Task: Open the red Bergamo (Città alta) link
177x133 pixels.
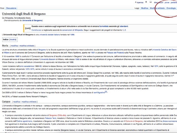Action: pos(58,115)
